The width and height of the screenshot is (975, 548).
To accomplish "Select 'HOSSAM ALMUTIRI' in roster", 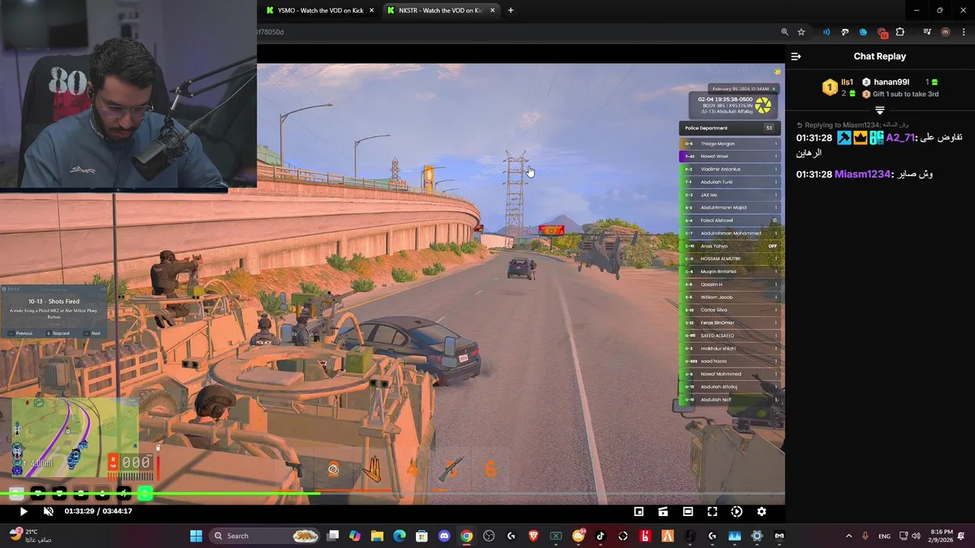I will pos(730,259).
